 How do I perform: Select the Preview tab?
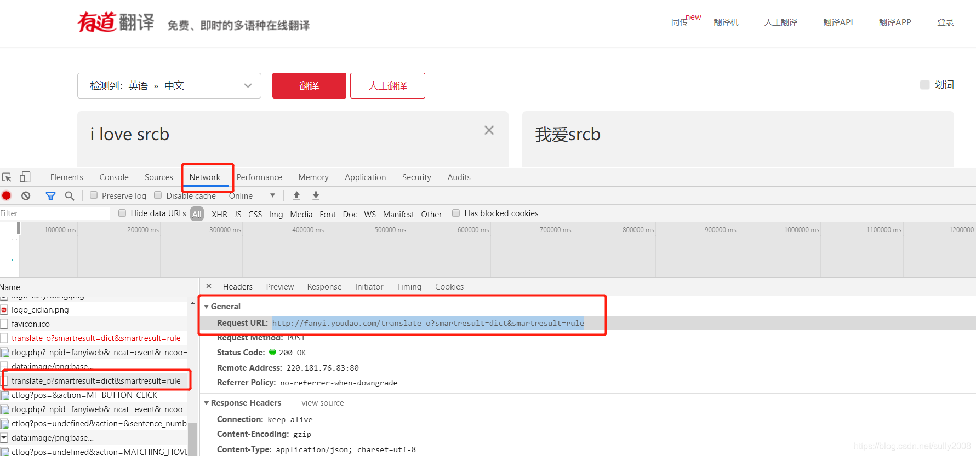[x=280, y=287]
